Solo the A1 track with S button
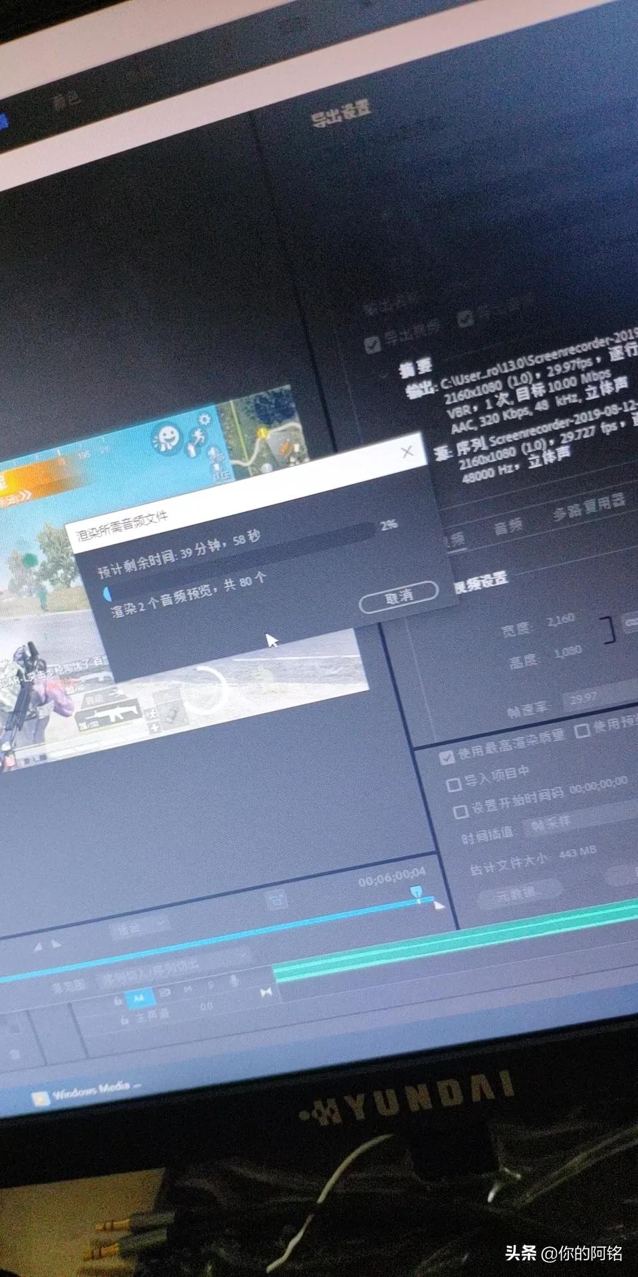This screenshot has height=1277, width=638. tap(211, 985)
